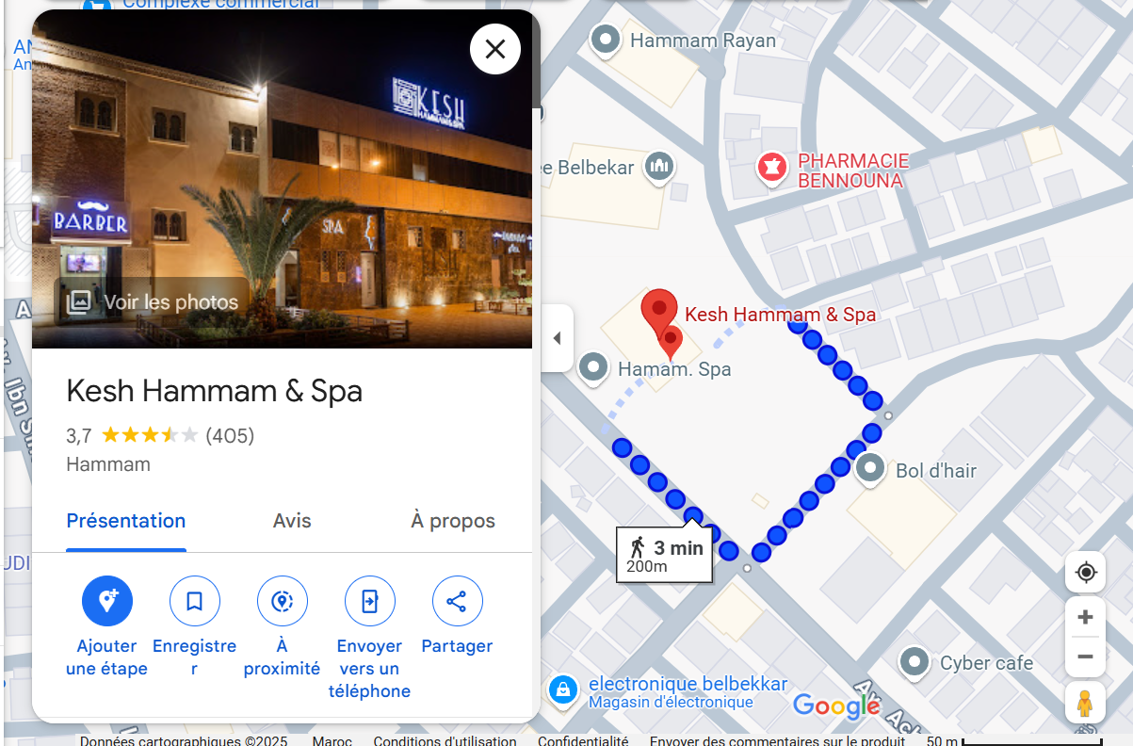Collapse the side panel arrow
Screen dimensions: 1133x746
tap(557, 338)
